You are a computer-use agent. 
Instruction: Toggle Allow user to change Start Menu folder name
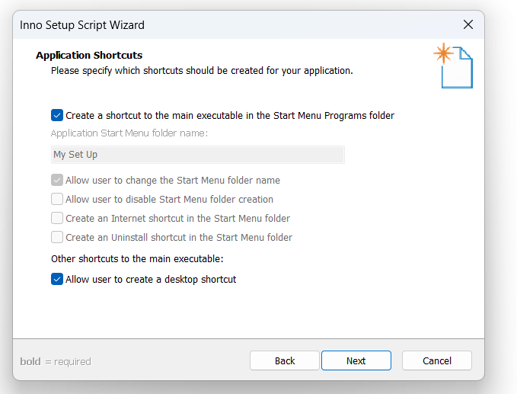pos(57,180)
